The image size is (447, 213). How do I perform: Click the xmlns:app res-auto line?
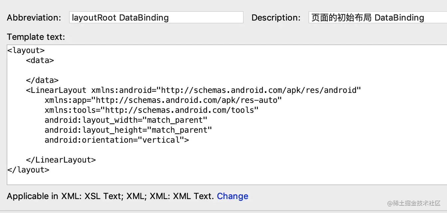tap(163, 100)
